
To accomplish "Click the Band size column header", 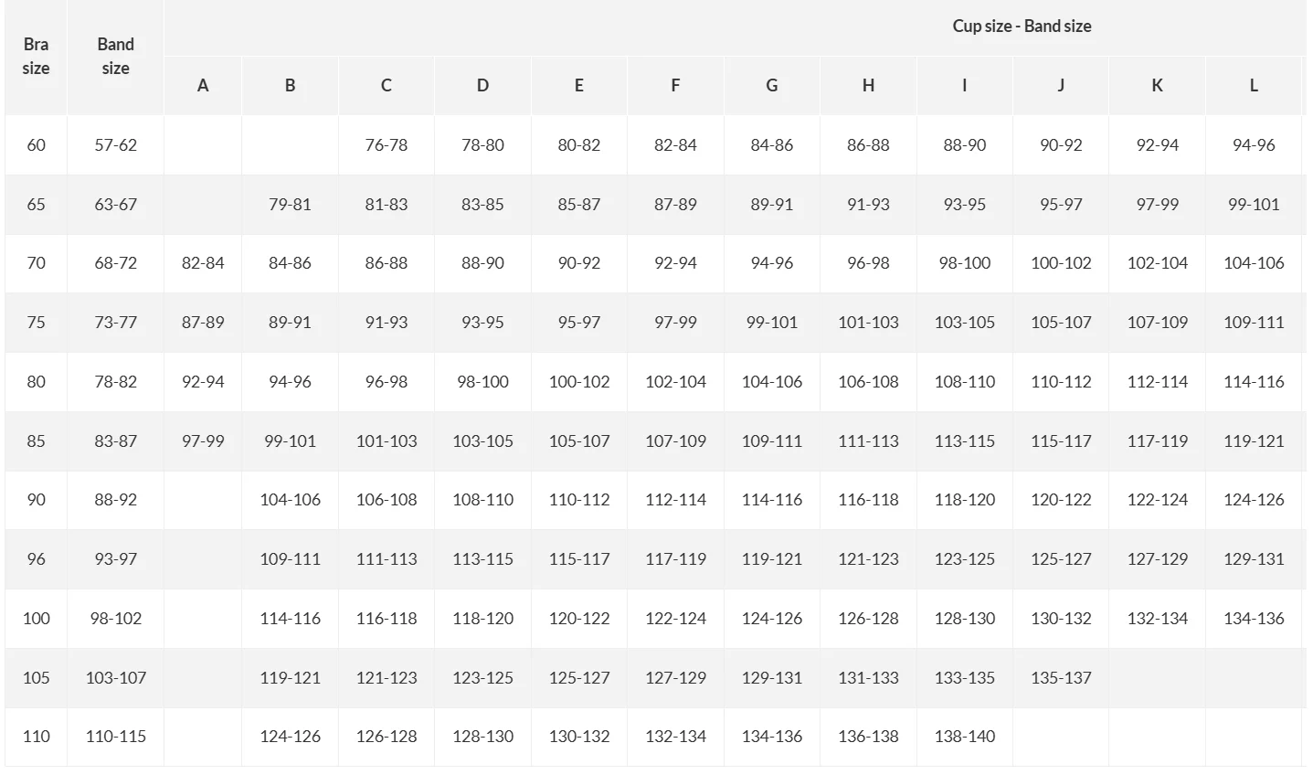I will [115, 57].
